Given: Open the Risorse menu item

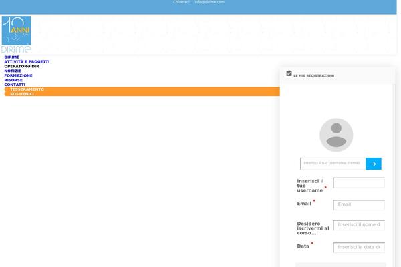Looking at the screenshot, I should [13, 80].
